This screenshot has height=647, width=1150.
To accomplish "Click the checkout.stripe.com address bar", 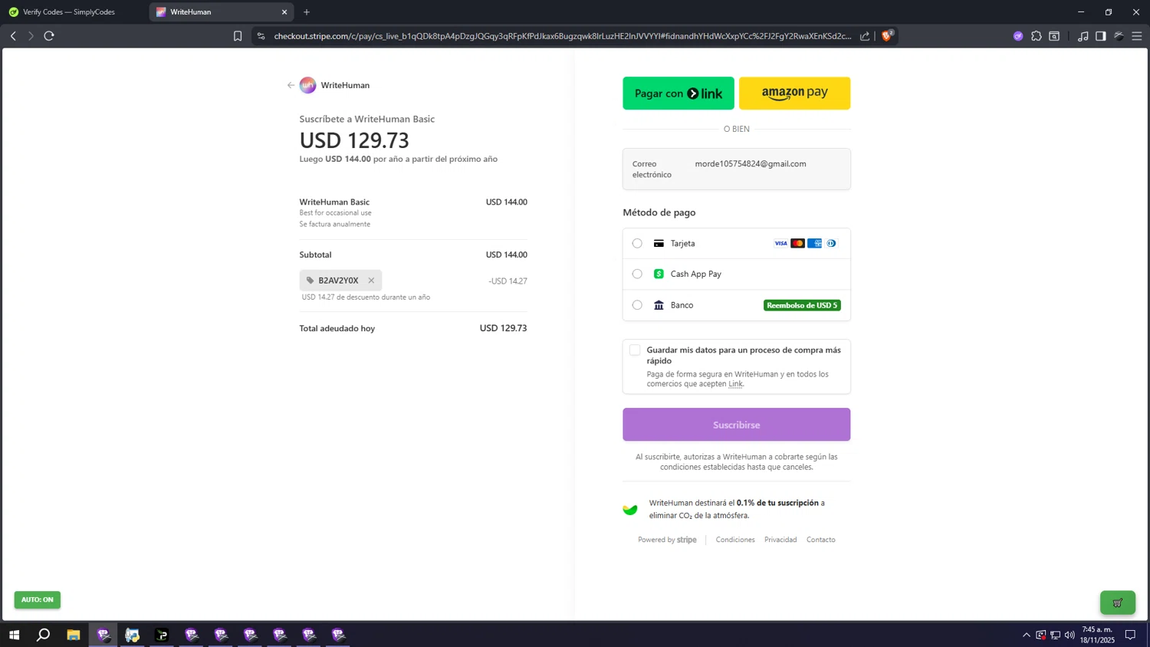I will (x=562, y=36).
